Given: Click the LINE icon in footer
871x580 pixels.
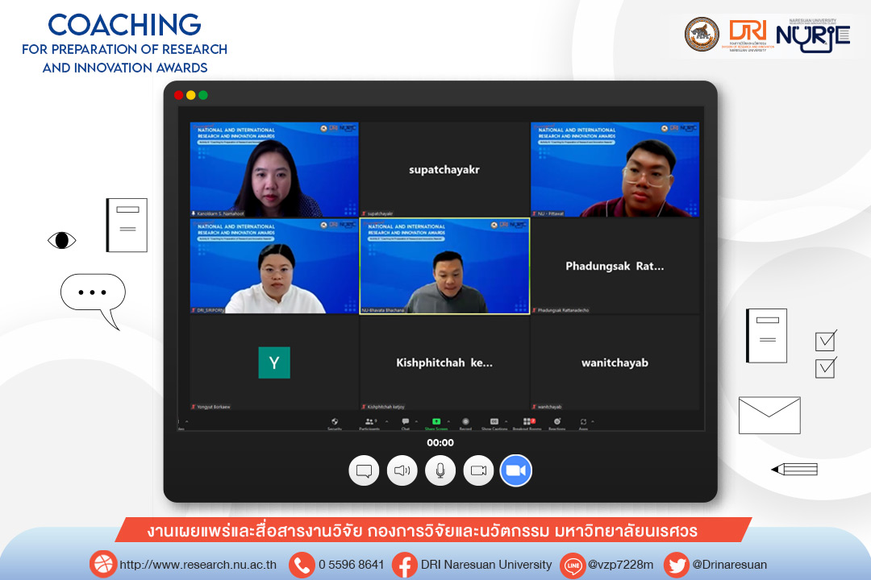Looking at the screenshot, I should [x=573, y=565].
